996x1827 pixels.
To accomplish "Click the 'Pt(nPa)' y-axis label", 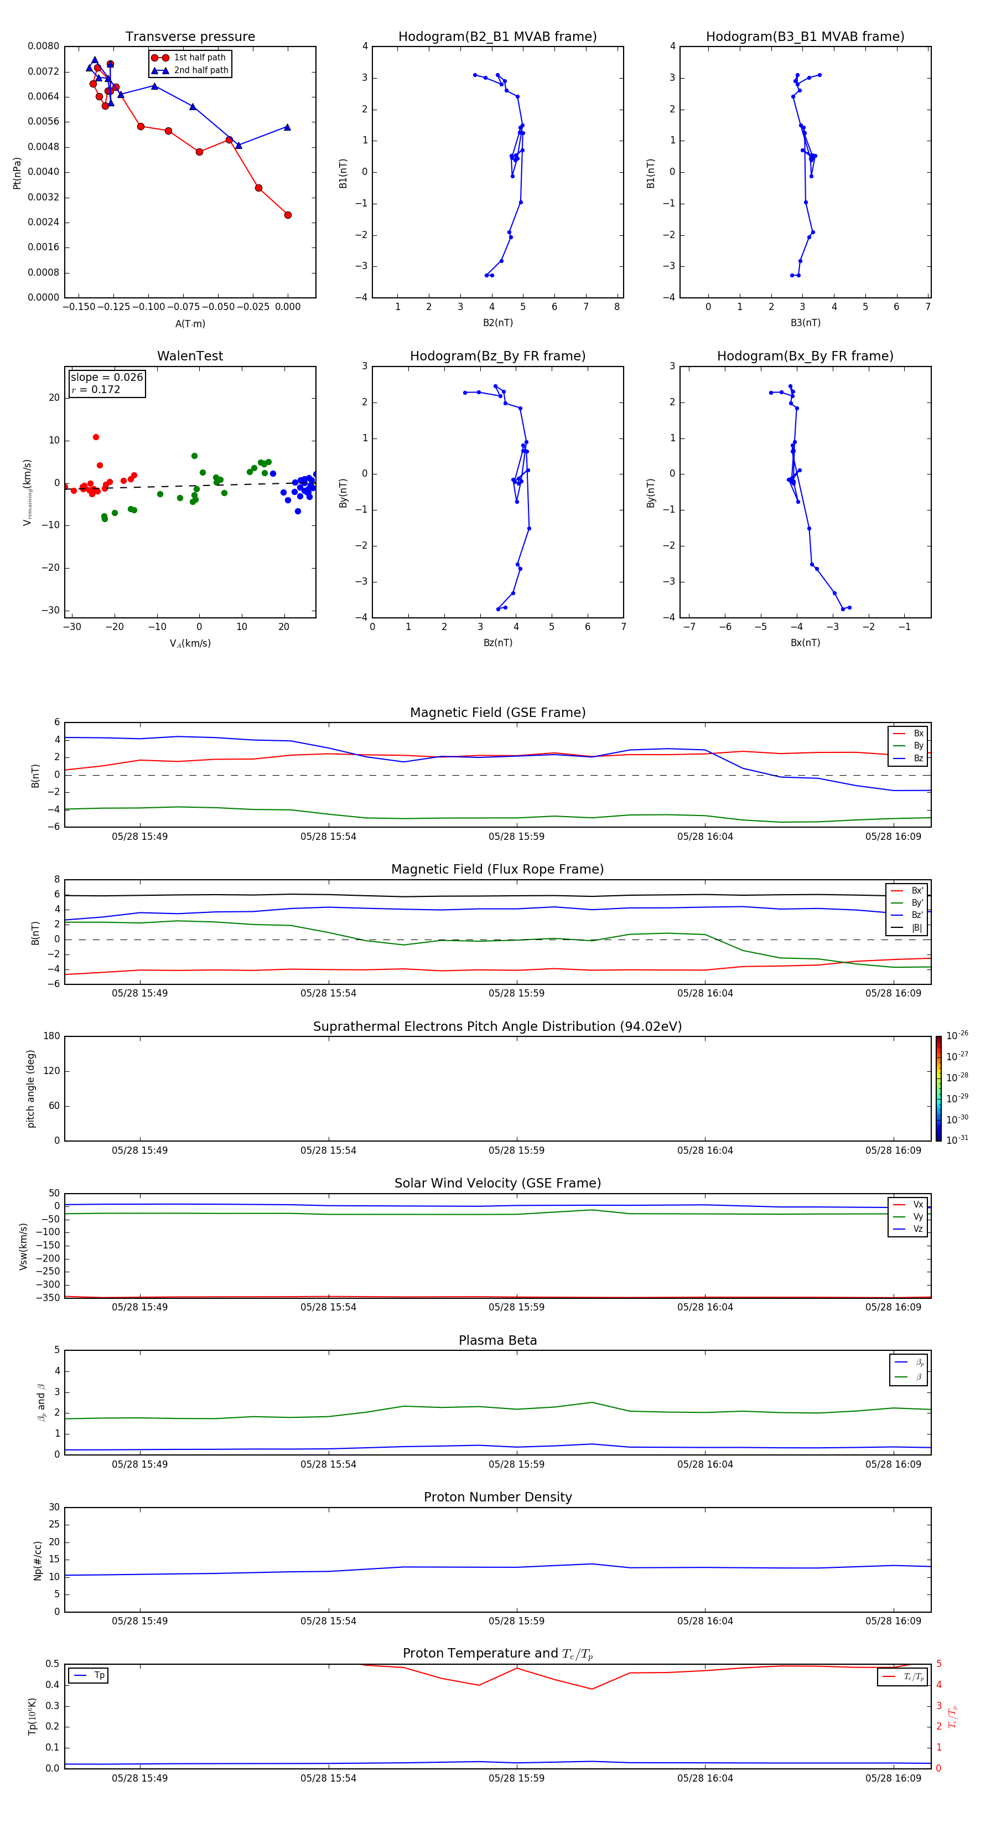I will [17, 172].
